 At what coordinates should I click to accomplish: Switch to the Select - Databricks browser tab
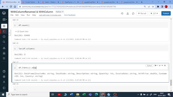[x=51, y=2]
